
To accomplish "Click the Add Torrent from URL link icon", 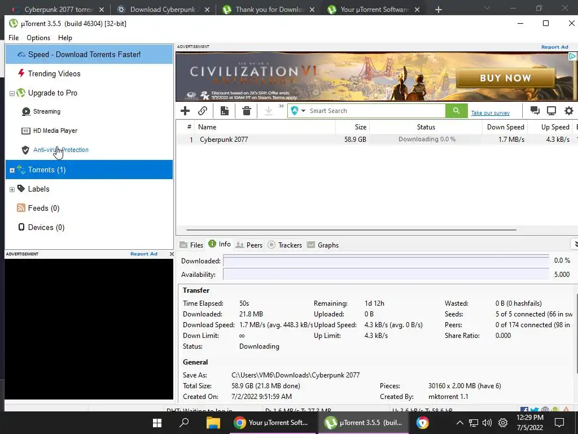I will tap(203, 111).
